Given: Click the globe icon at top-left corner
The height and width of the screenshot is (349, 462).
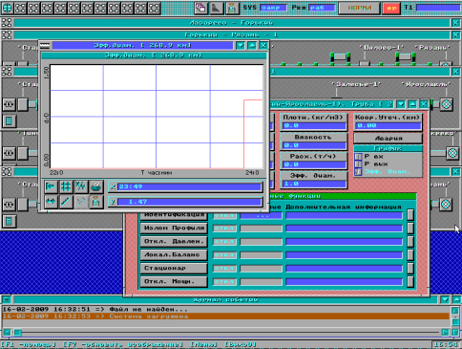Looking at the screenshot, I should pos(7,8).
